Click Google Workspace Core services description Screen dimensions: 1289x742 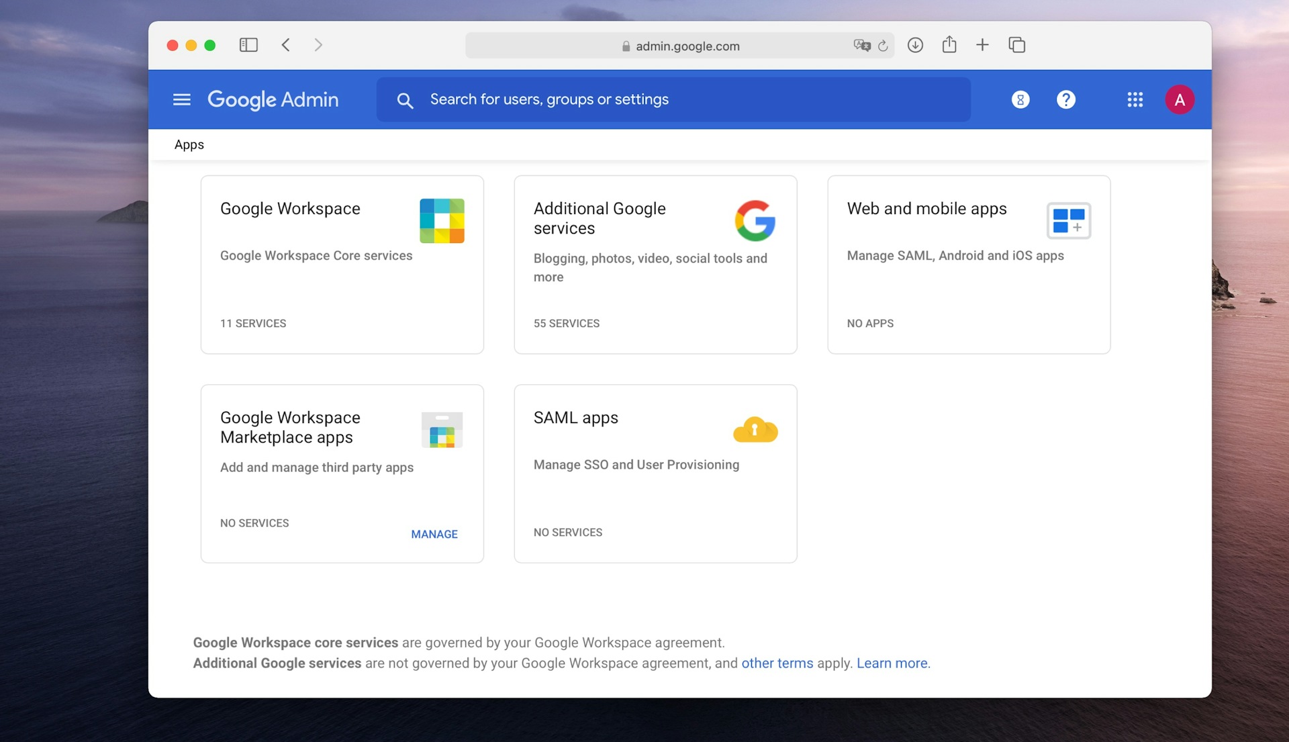316,256
